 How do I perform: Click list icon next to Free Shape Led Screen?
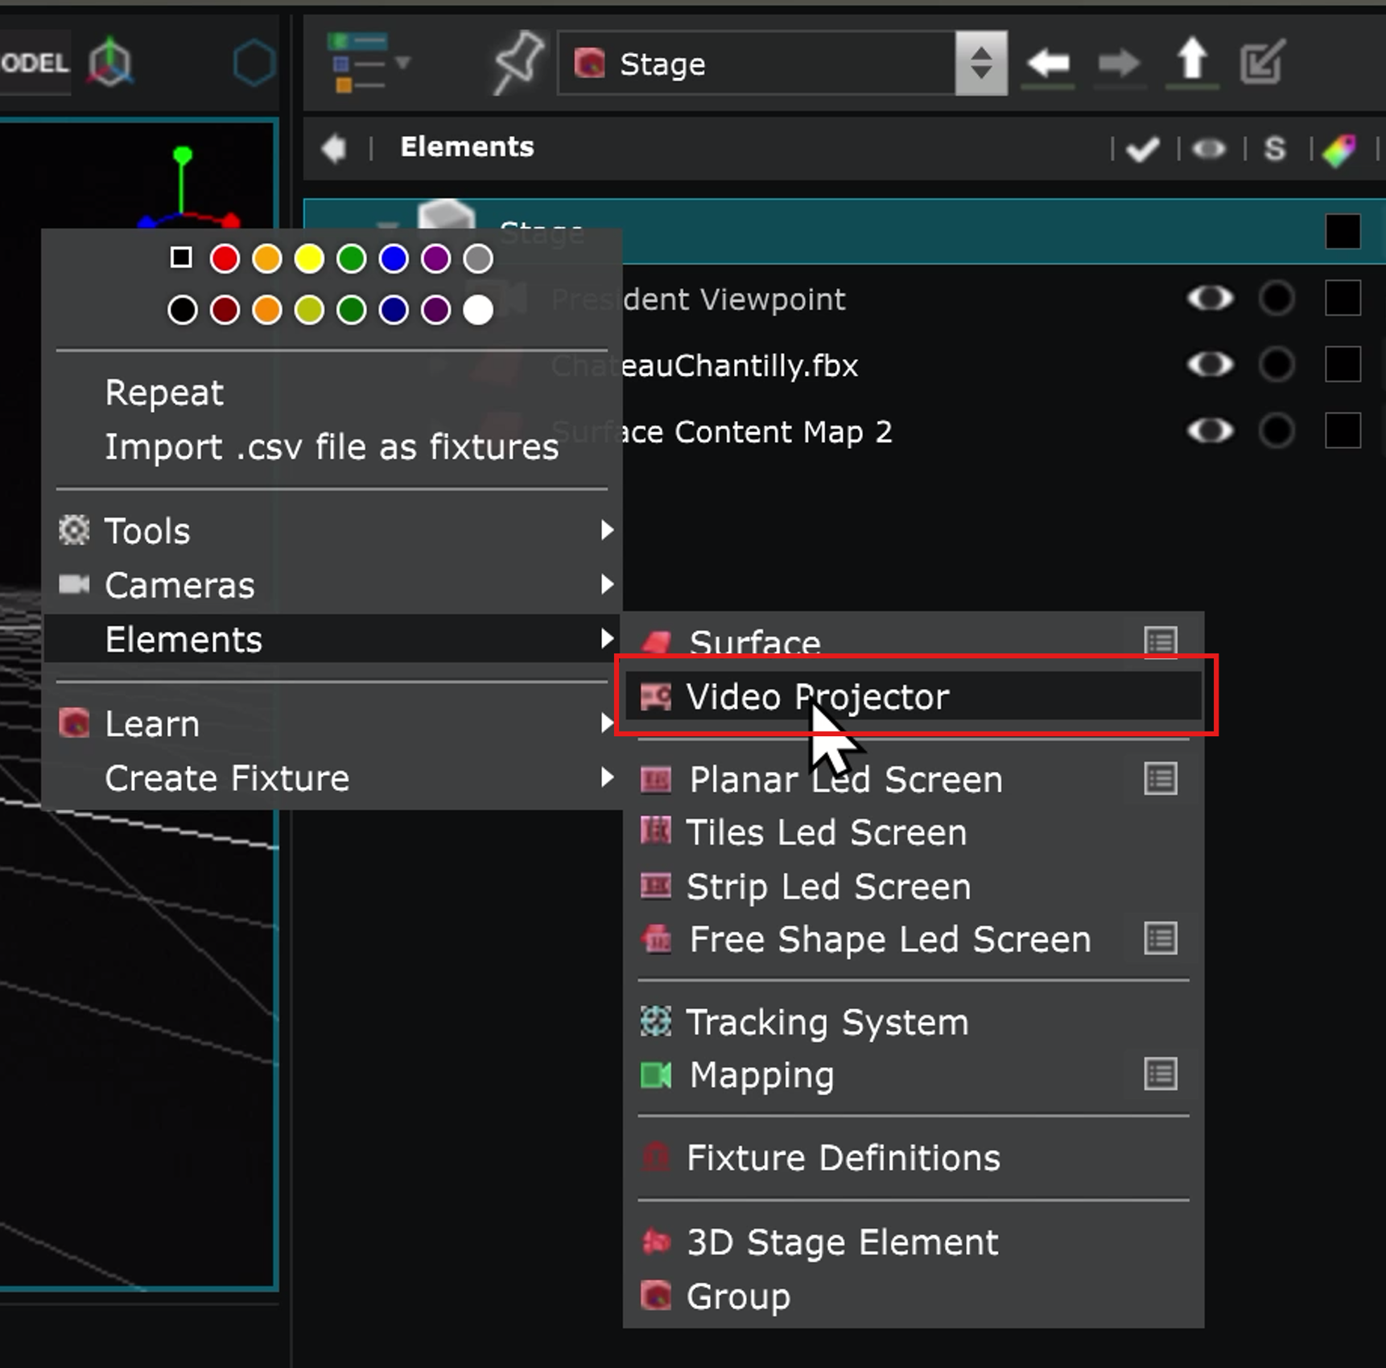tap(1161, 938)
